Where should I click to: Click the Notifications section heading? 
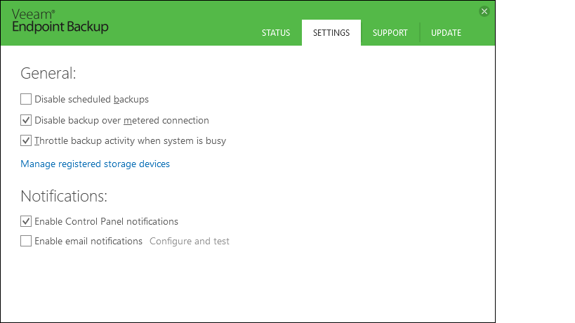tap(64, 196)
